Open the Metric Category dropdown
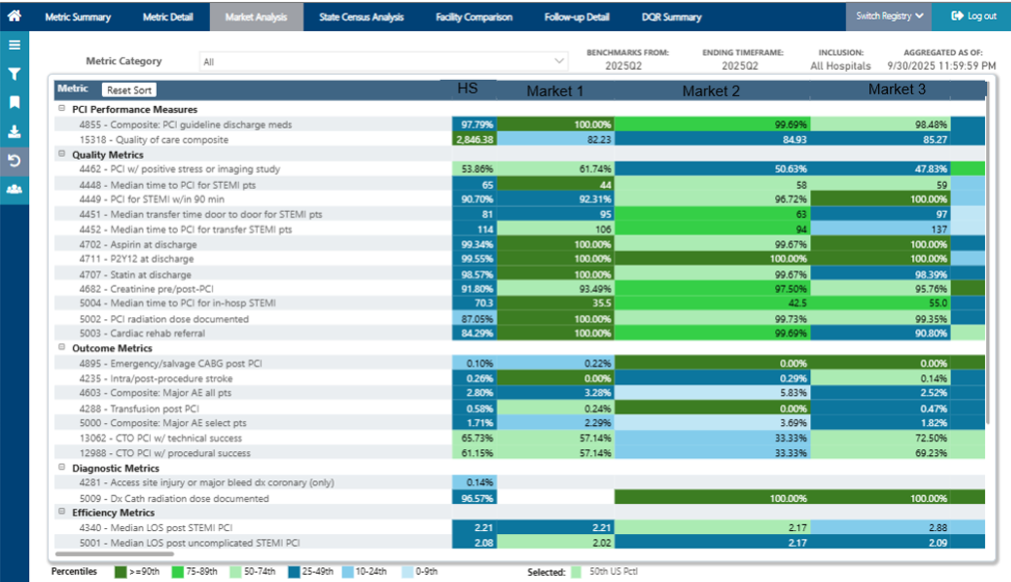1011x582 pixels. [x=384, y=61]
